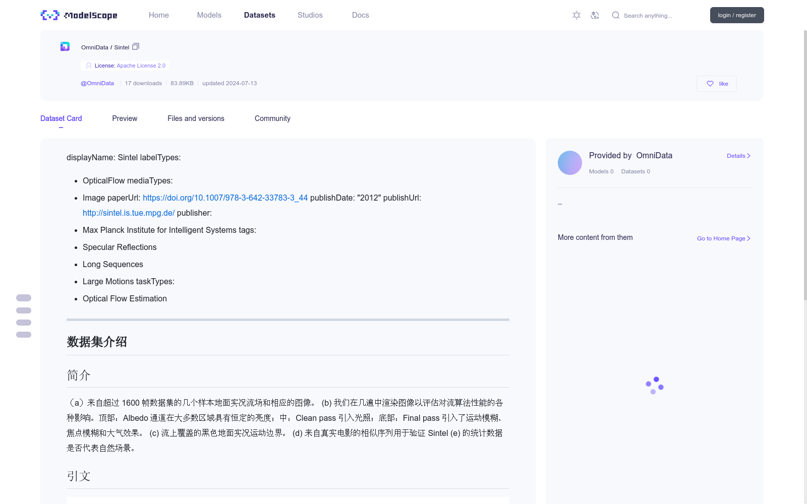This screenshot has height=504, width=807.
Task: Switch to the Preview tab
Action: tap(125, 118)
